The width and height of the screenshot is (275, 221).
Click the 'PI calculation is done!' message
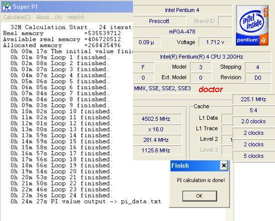click(201, 180)
